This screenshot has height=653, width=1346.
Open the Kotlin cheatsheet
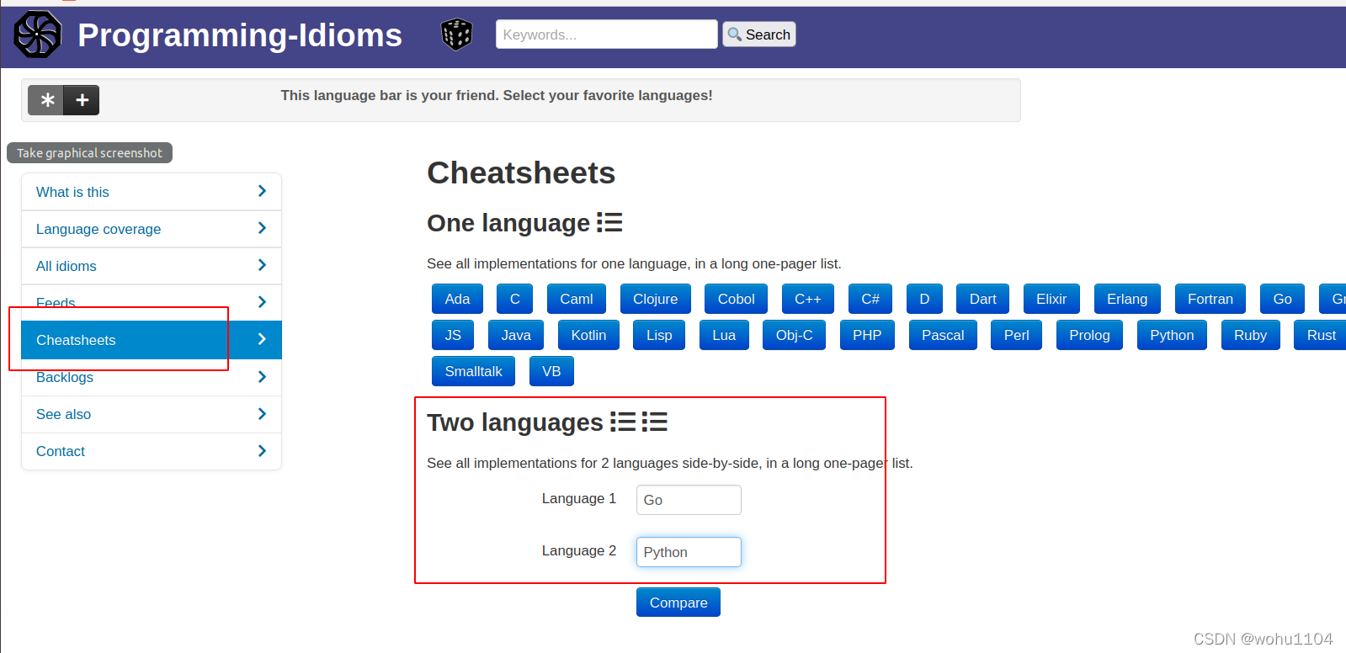588,335
